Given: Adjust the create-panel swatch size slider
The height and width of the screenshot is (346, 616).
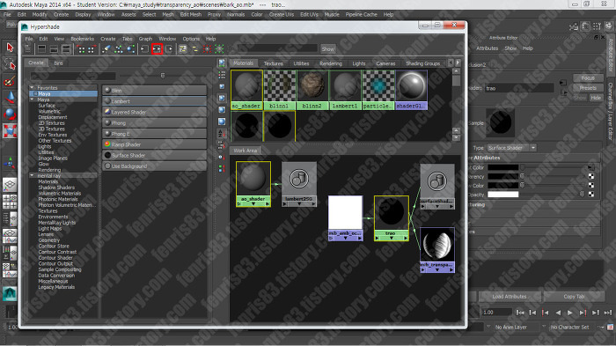Looking at the screenshot, I should point(163,75).
